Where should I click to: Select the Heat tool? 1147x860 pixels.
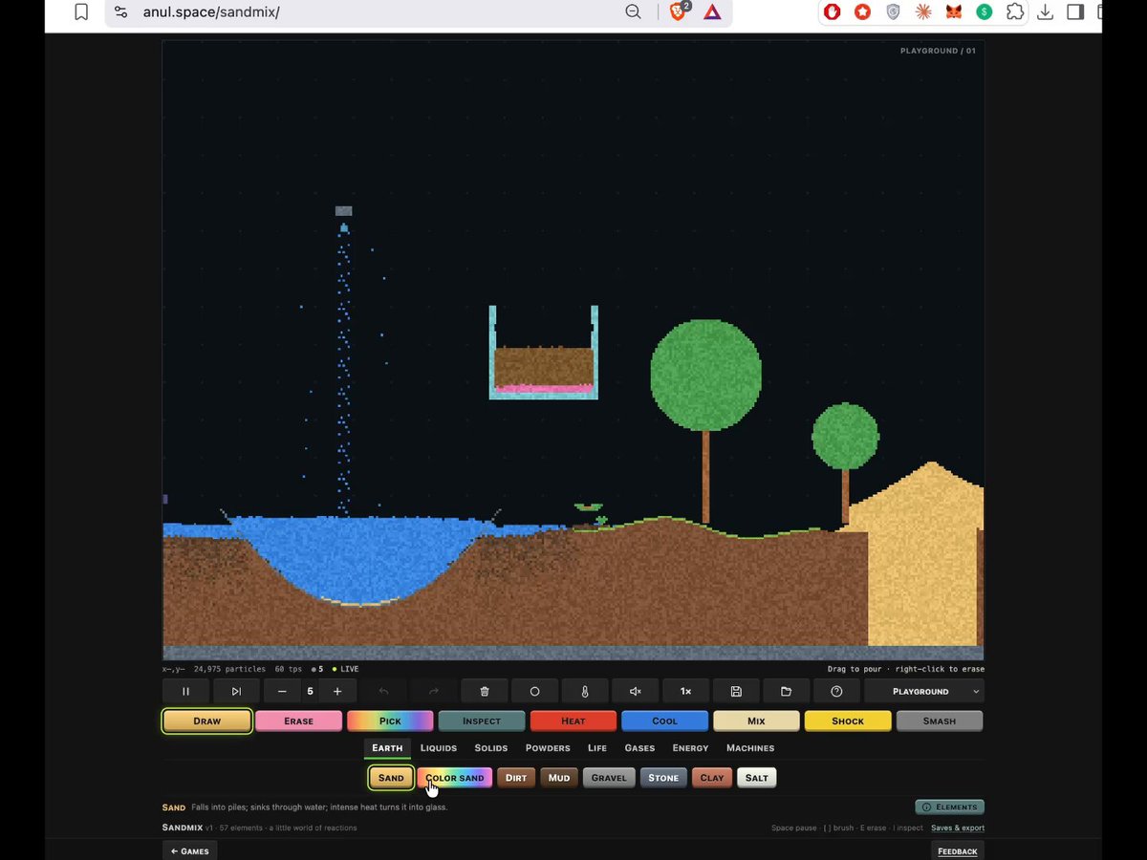point(573,720)
